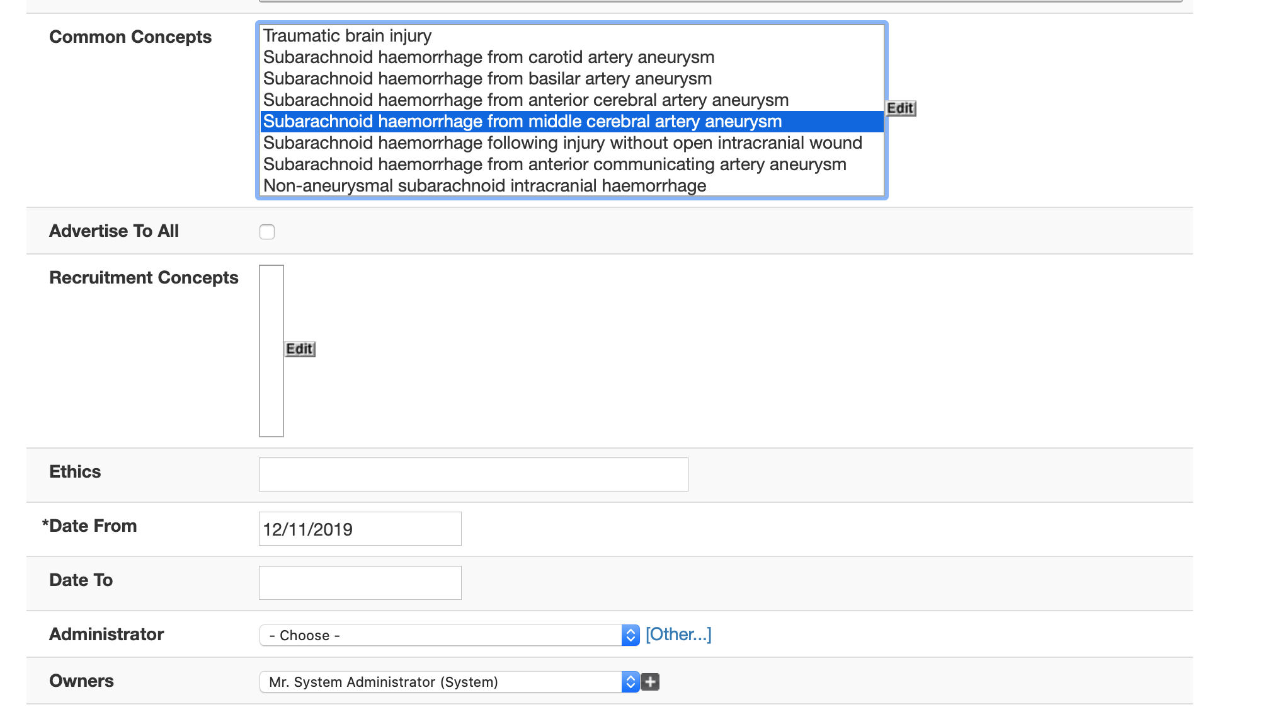This screenshot has width=1261, height=707.
Task: Click the empty Recruitment Concepts list box
Action: (x=271, y=350)
